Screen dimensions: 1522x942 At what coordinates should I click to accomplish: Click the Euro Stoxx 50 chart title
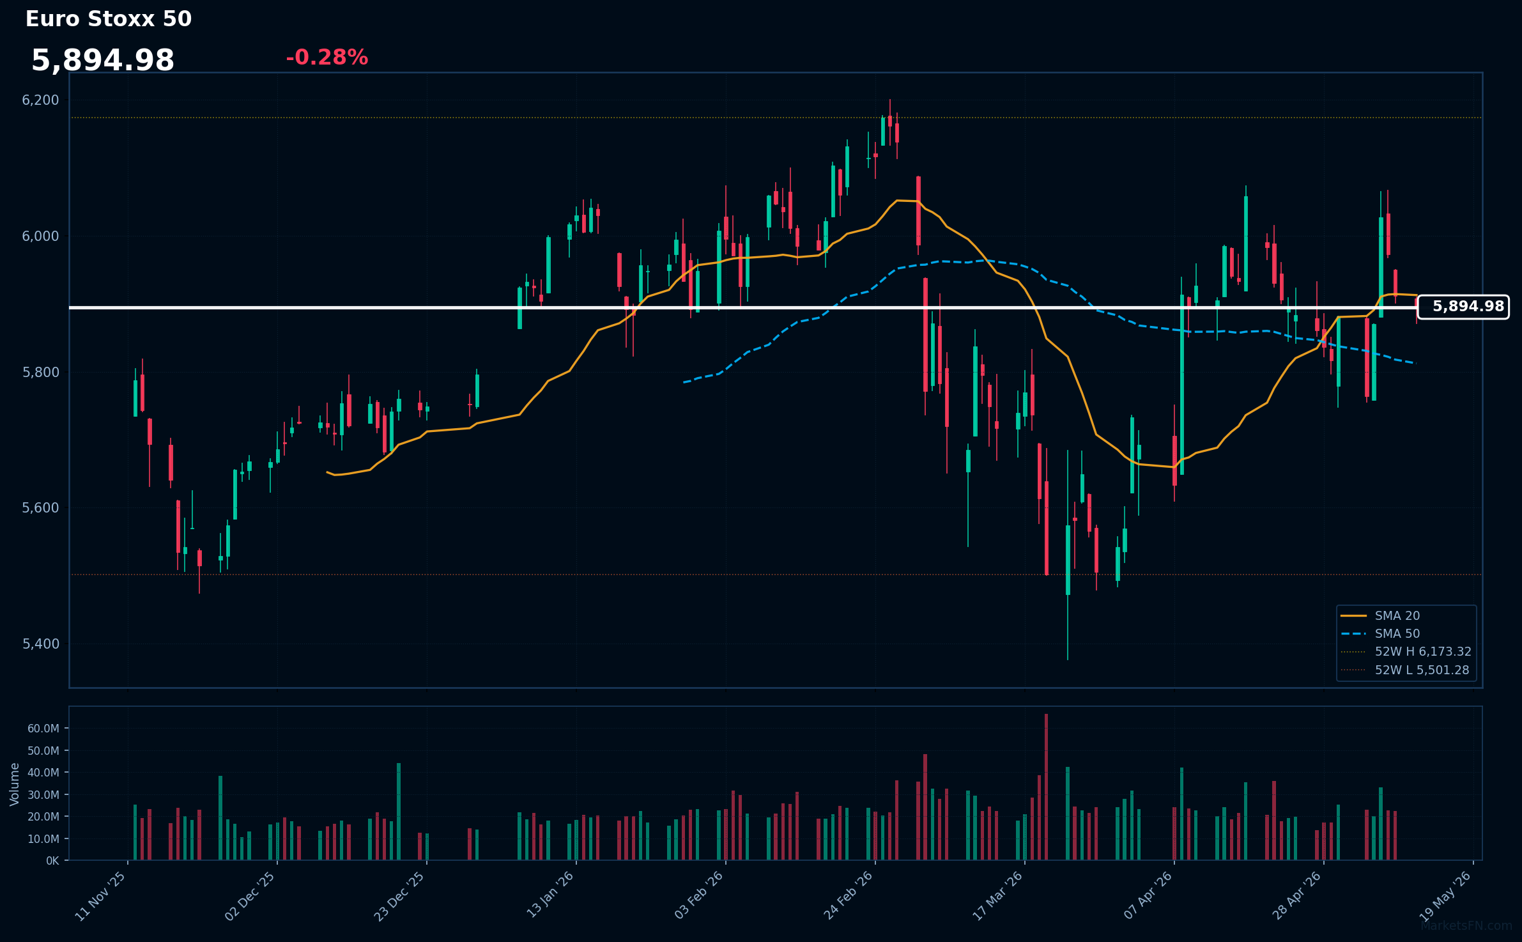(x=109, y=19)
